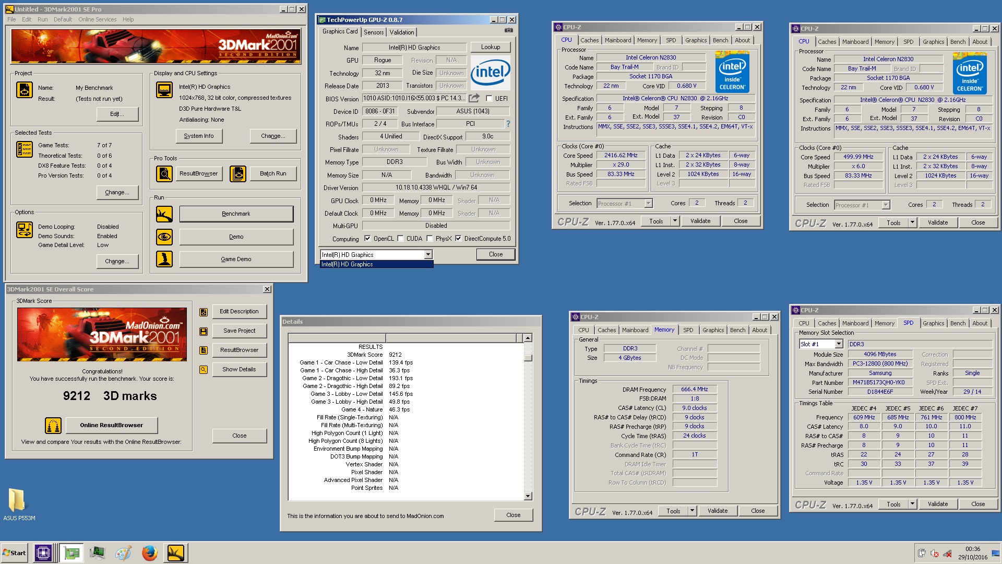Toggle the OpenCL checkbox in GPU-Z
1002x564 pixels.
point(367,239)
